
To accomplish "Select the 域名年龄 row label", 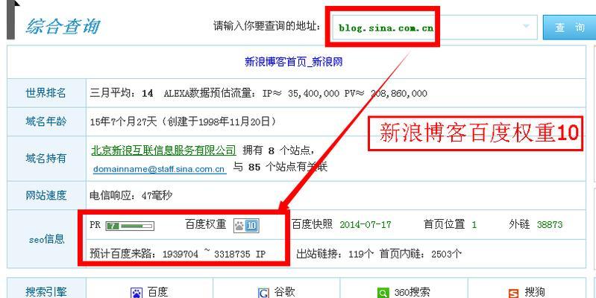I will 46,121.
